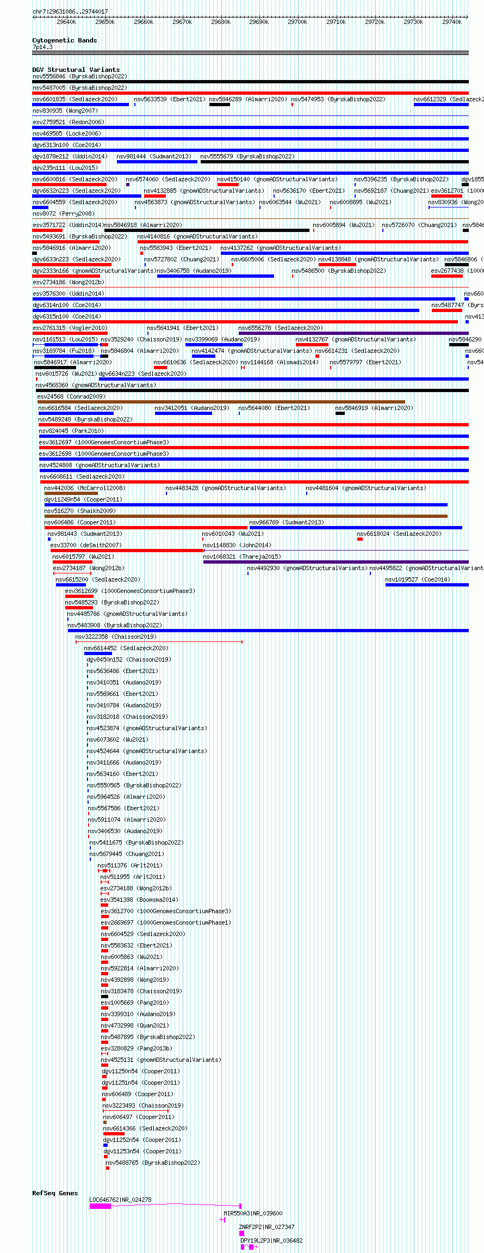Click nsv4150140 gnomAD structural variant label
The width and height of the screenshot is (484, 1253).
(x=277, y=179)
